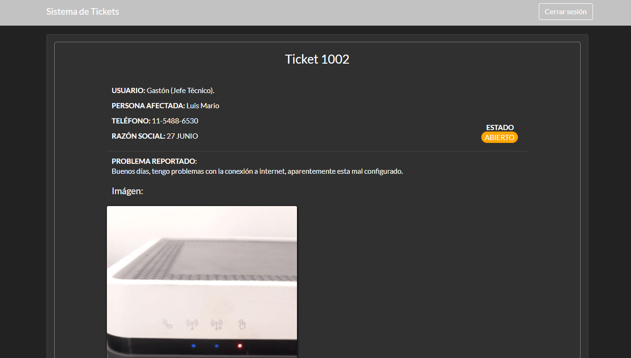Click the ABIERTO status badge

[499, 137]
